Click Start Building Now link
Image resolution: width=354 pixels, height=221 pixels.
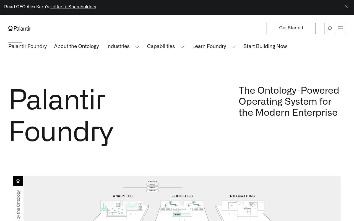pyautogui.click(x=265, y=46)
